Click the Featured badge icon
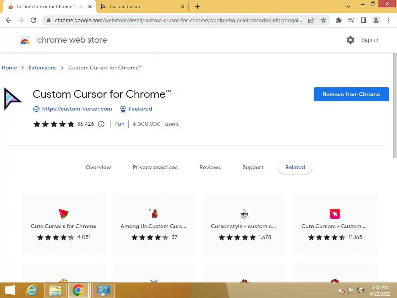Viewport: 397px width, 298px height. pos(123,109)
